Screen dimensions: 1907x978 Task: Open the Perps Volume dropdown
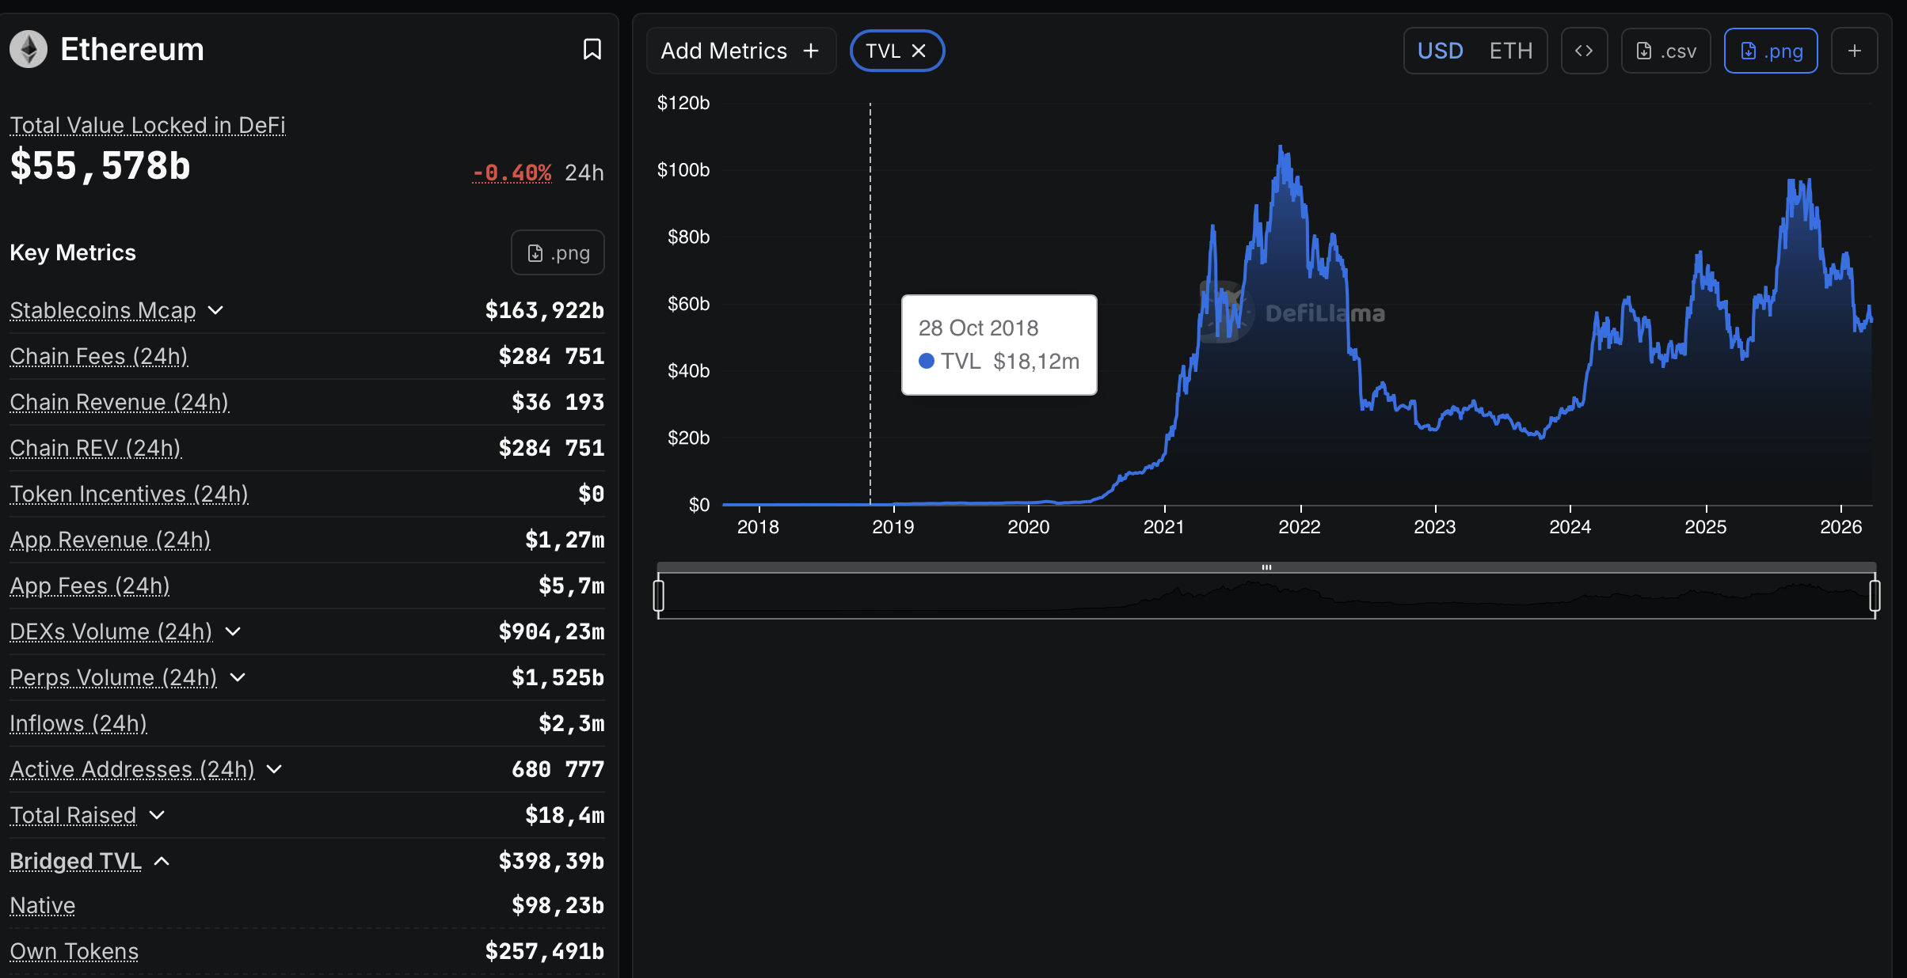pyautogui.click(x=238, y=678)
